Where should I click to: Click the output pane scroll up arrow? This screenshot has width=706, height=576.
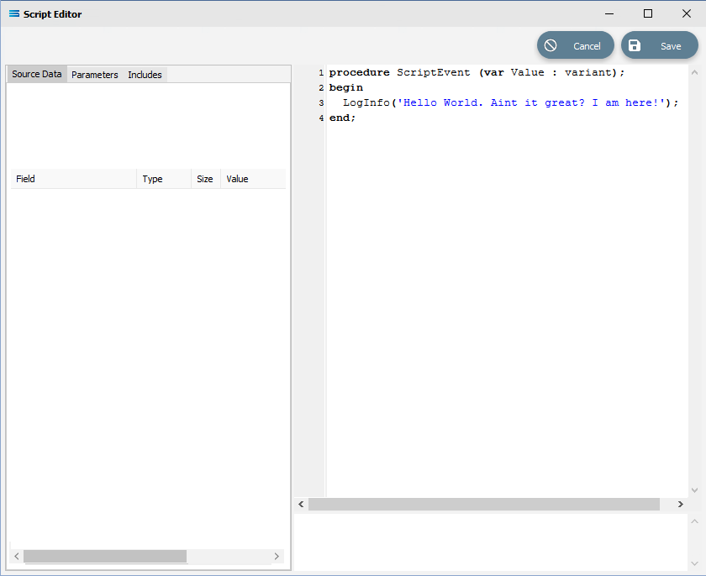click(x=694, y=521)
